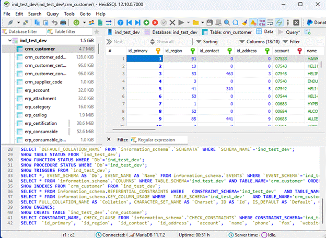Screen dimensions: 326x238
Task: Click the Print icon
Action: click(63, 22)
